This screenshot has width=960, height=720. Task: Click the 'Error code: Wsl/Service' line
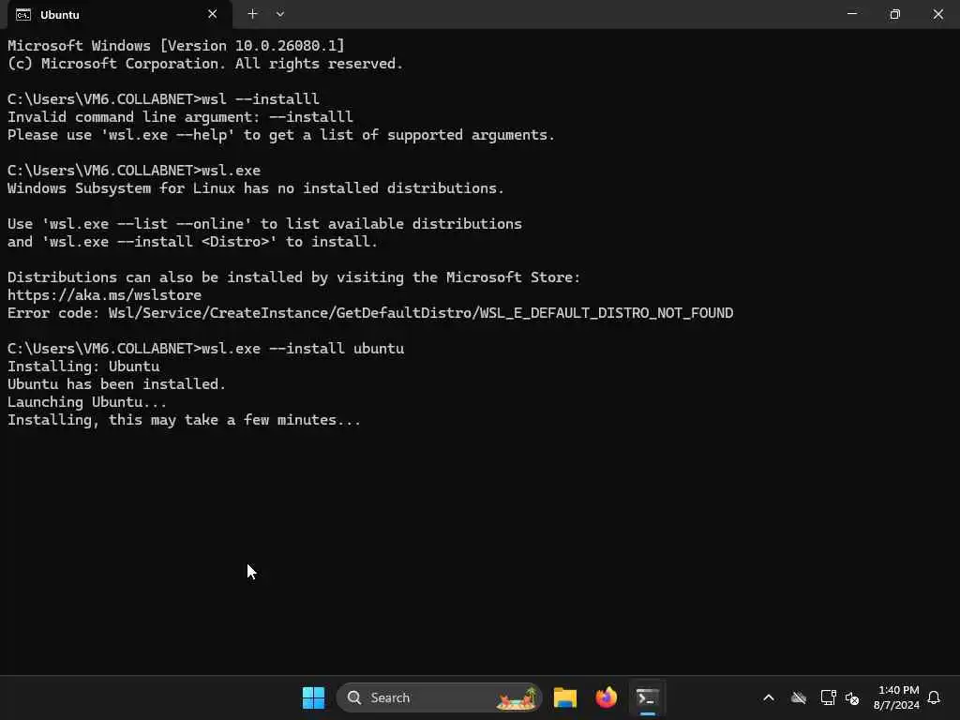pos(370,313)
